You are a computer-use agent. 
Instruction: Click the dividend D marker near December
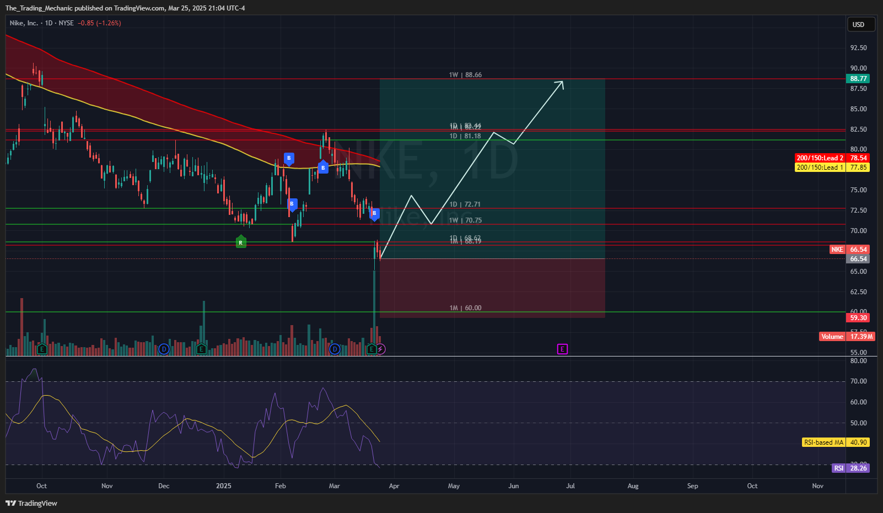coord(164,349)
